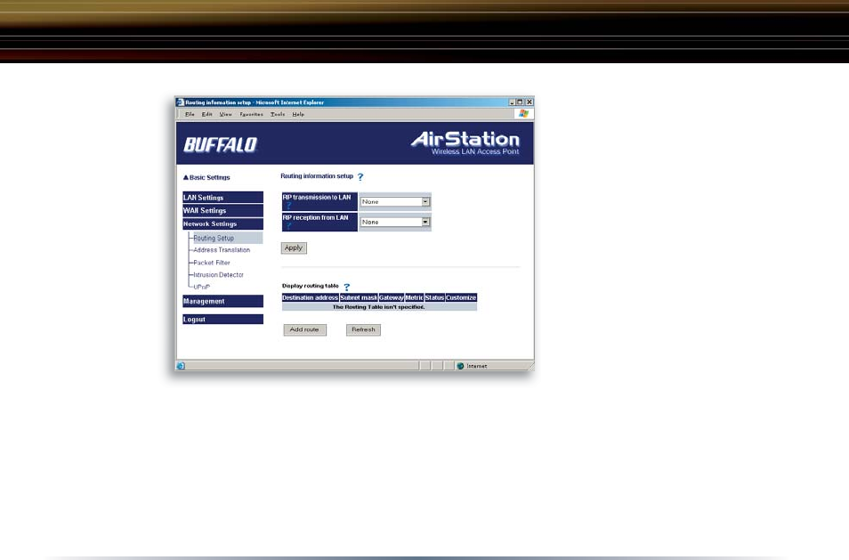849x560 pixels.
Task: Click the Metric column header
Action: coord(414,298)
